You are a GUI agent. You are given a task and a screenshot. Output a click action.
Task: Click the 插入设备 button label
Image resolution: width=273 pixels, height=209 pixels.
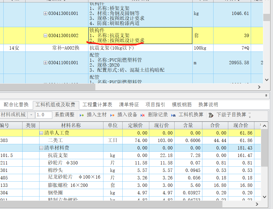[x=127, y=115]
